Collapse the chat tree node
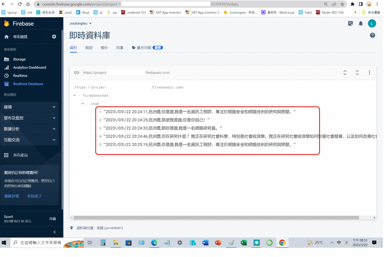This screenshot has width=385, height=257. (83, 104)
